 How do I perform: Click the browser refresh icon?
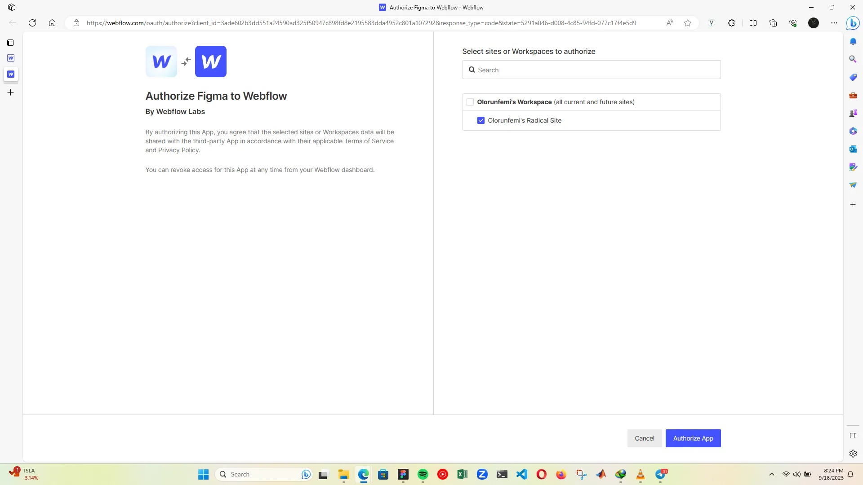[x=32, y=23]
